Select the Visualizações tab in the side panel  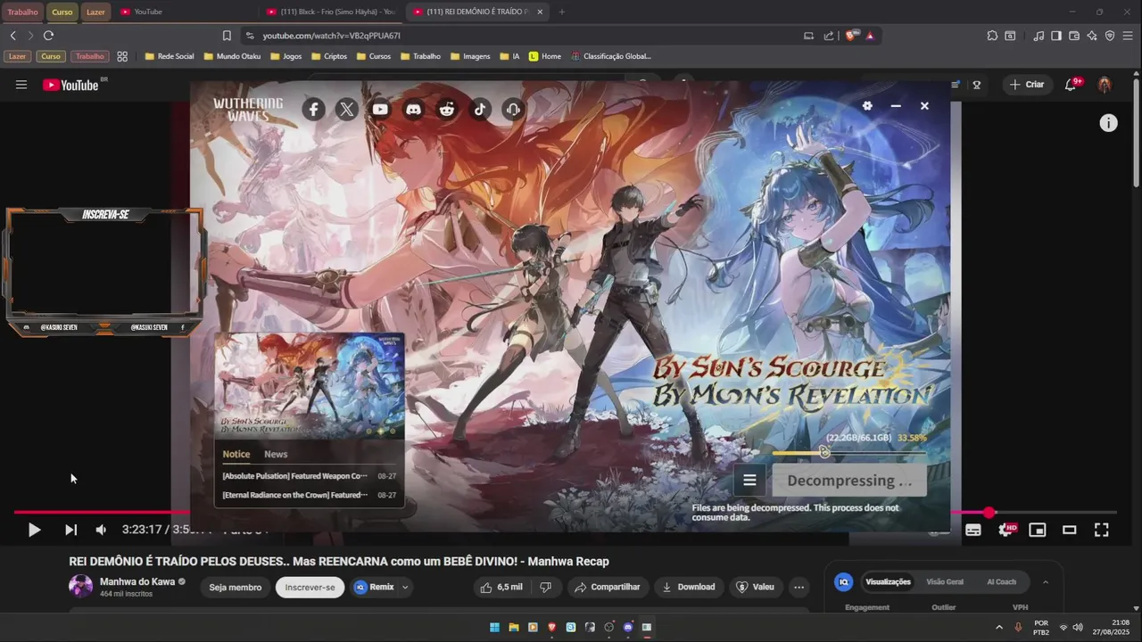[x=888, y=582]
